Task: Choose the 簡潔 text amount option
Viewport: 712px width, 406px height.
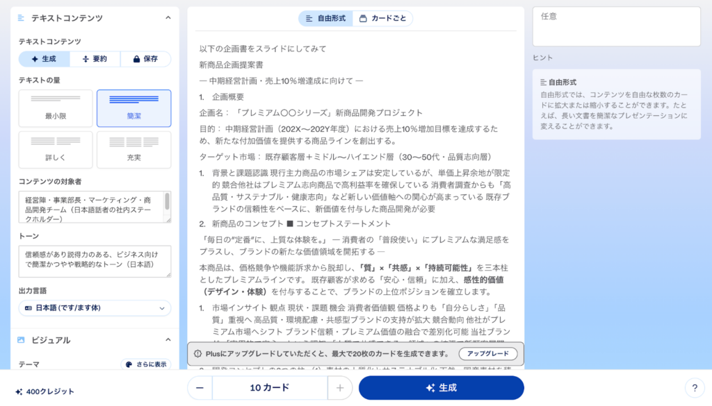Action: click(133, 108)
